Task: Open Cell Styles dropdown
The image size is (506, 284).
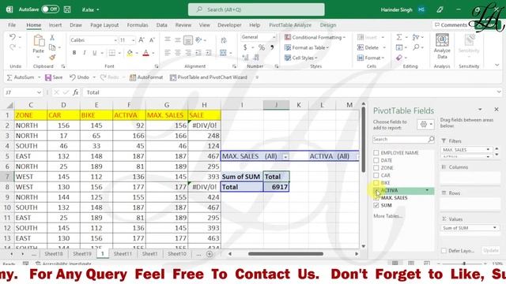Action: coord(301,58)
